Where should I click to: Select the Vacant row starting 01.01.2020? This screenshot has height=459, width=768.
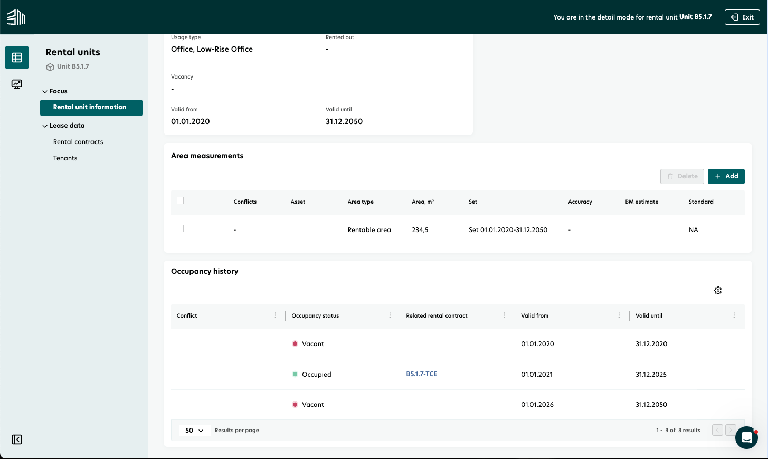click(458, 344)
